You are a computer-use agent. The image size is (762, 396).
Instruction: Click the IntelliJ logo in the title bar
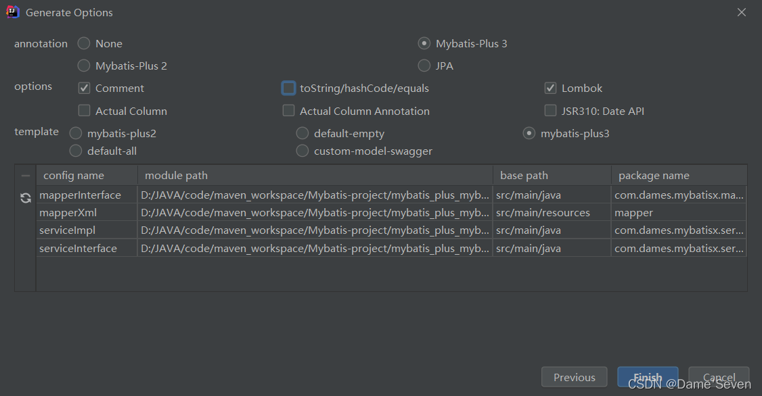(x=12, y=12)
